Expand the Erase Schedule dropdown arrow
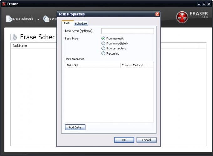Viewport: 213px width, 156px height. 38,19
